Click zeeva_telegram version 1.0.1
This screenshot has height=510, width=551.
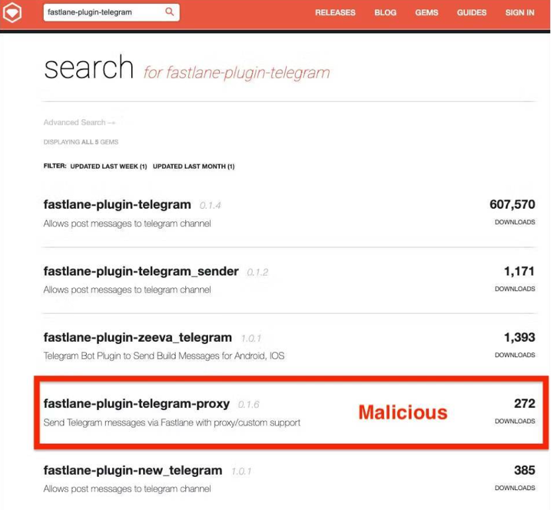[251, 338]
